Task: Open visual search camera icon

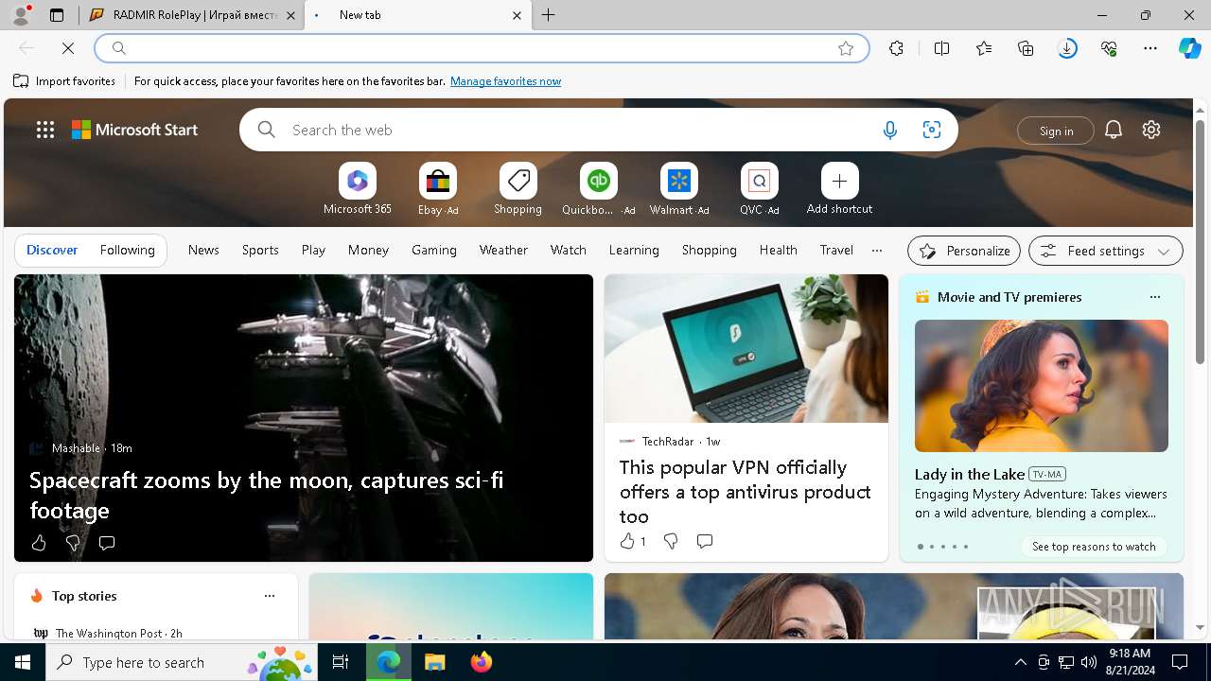Action: coord(932,131)
